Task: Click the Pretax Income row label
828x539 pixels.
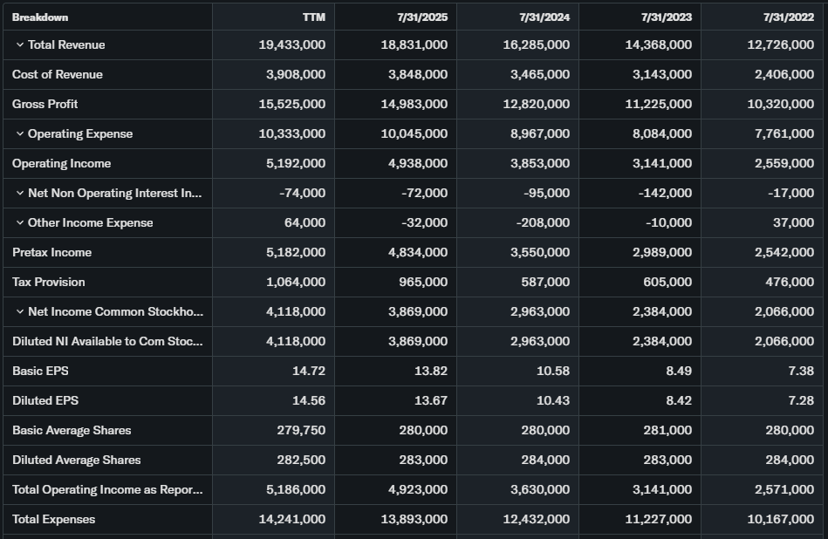Action: tap(52, 252)
